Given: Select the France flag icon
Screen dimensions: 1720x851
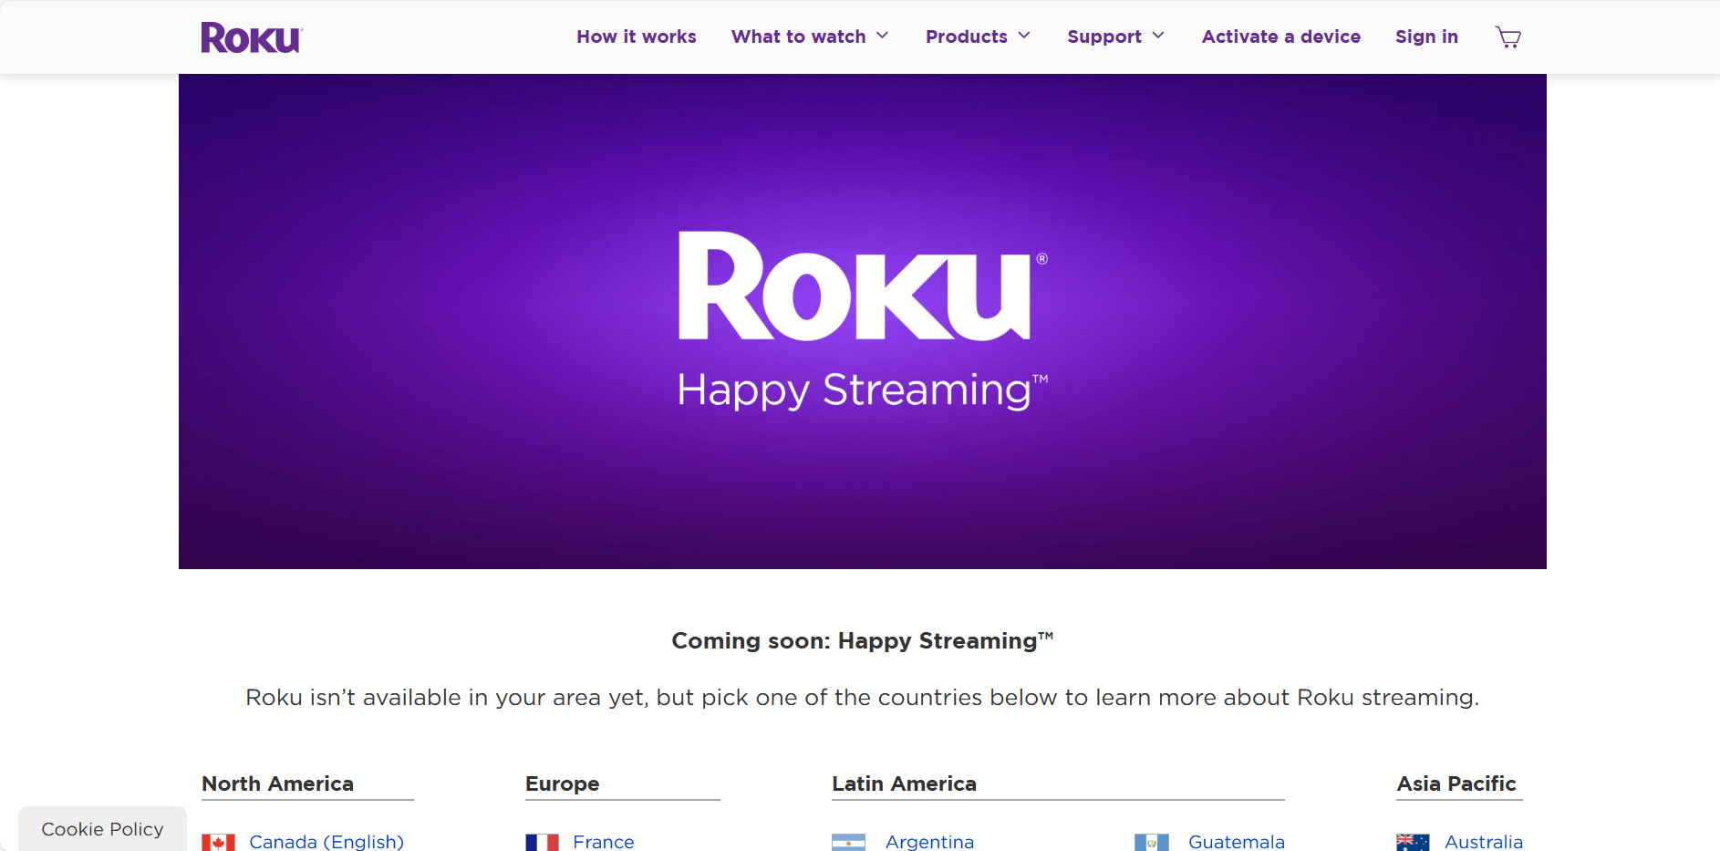Looking at the screenshot, I should point(542,842).
